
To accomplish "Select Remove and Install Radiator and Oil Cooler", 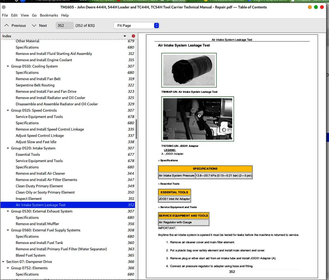I will click(50, 98).
